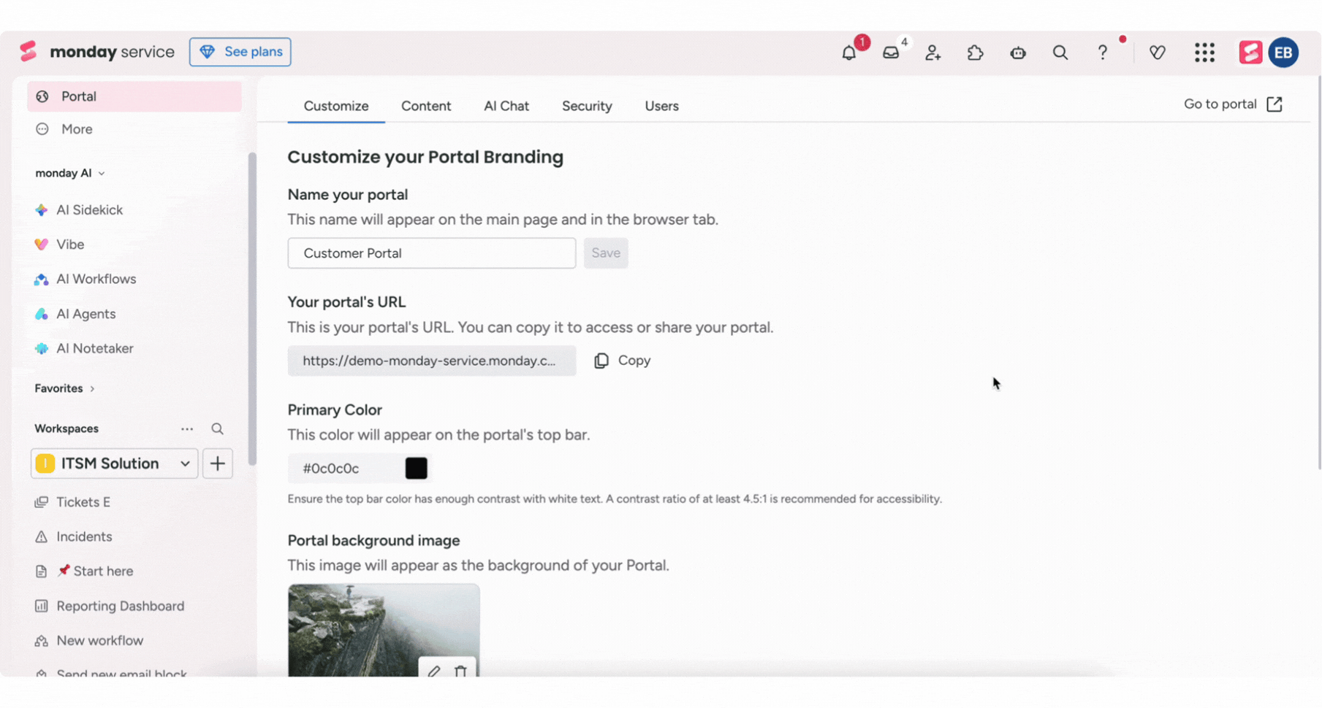Screen dimensions: 1322x708
Task: Open the Users tab
Action: point(662,106)
